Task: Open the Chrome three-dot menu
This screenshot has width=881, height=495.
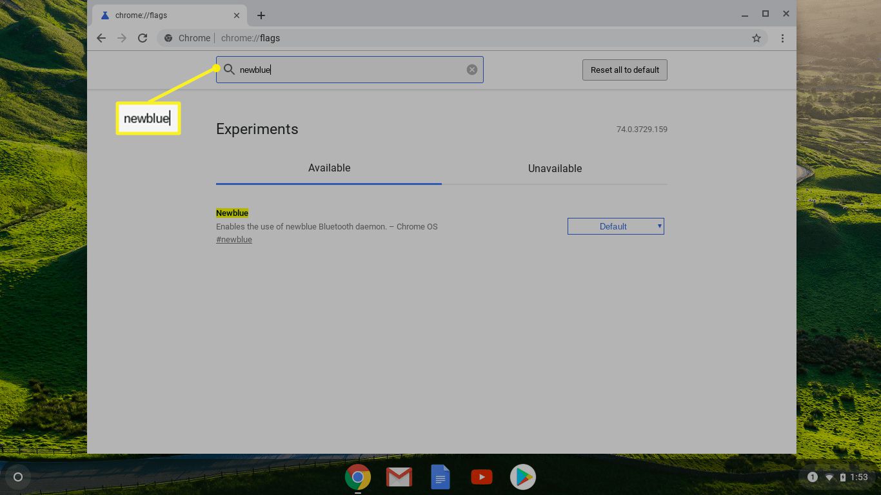Action: (x=782, y=38)
